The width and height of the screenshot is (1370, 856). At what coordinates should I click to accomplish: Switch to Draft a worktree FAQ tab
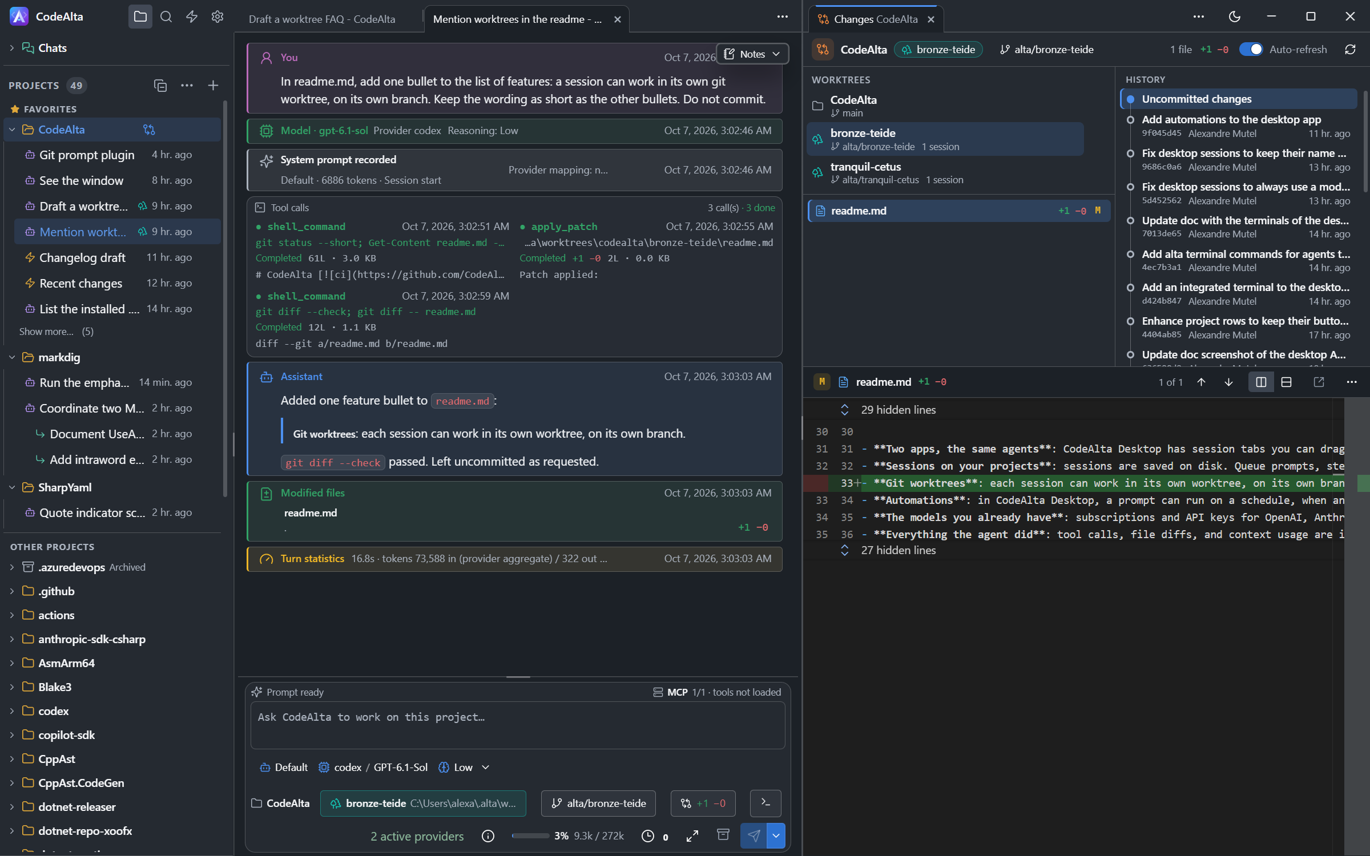[322, 19]
